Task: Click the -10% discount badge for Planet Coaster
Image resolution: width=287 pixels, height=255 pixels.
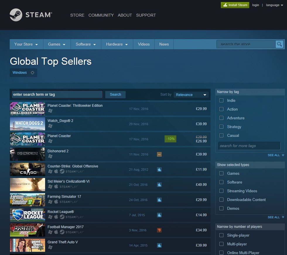Action: click(x=170, y=139)
